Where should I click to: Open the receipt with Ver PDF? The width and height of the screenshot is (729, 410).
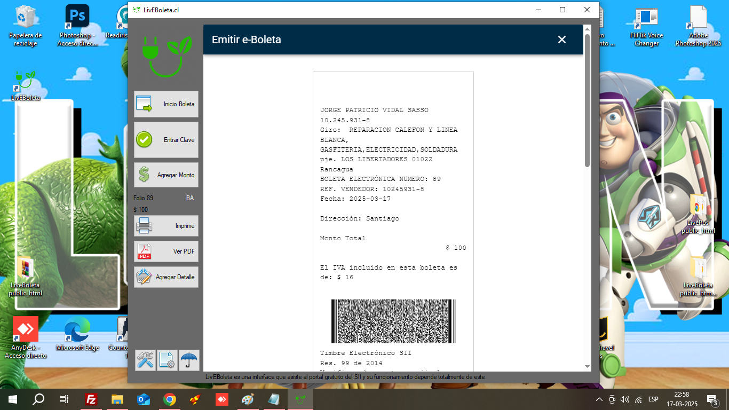pos(166,251)
